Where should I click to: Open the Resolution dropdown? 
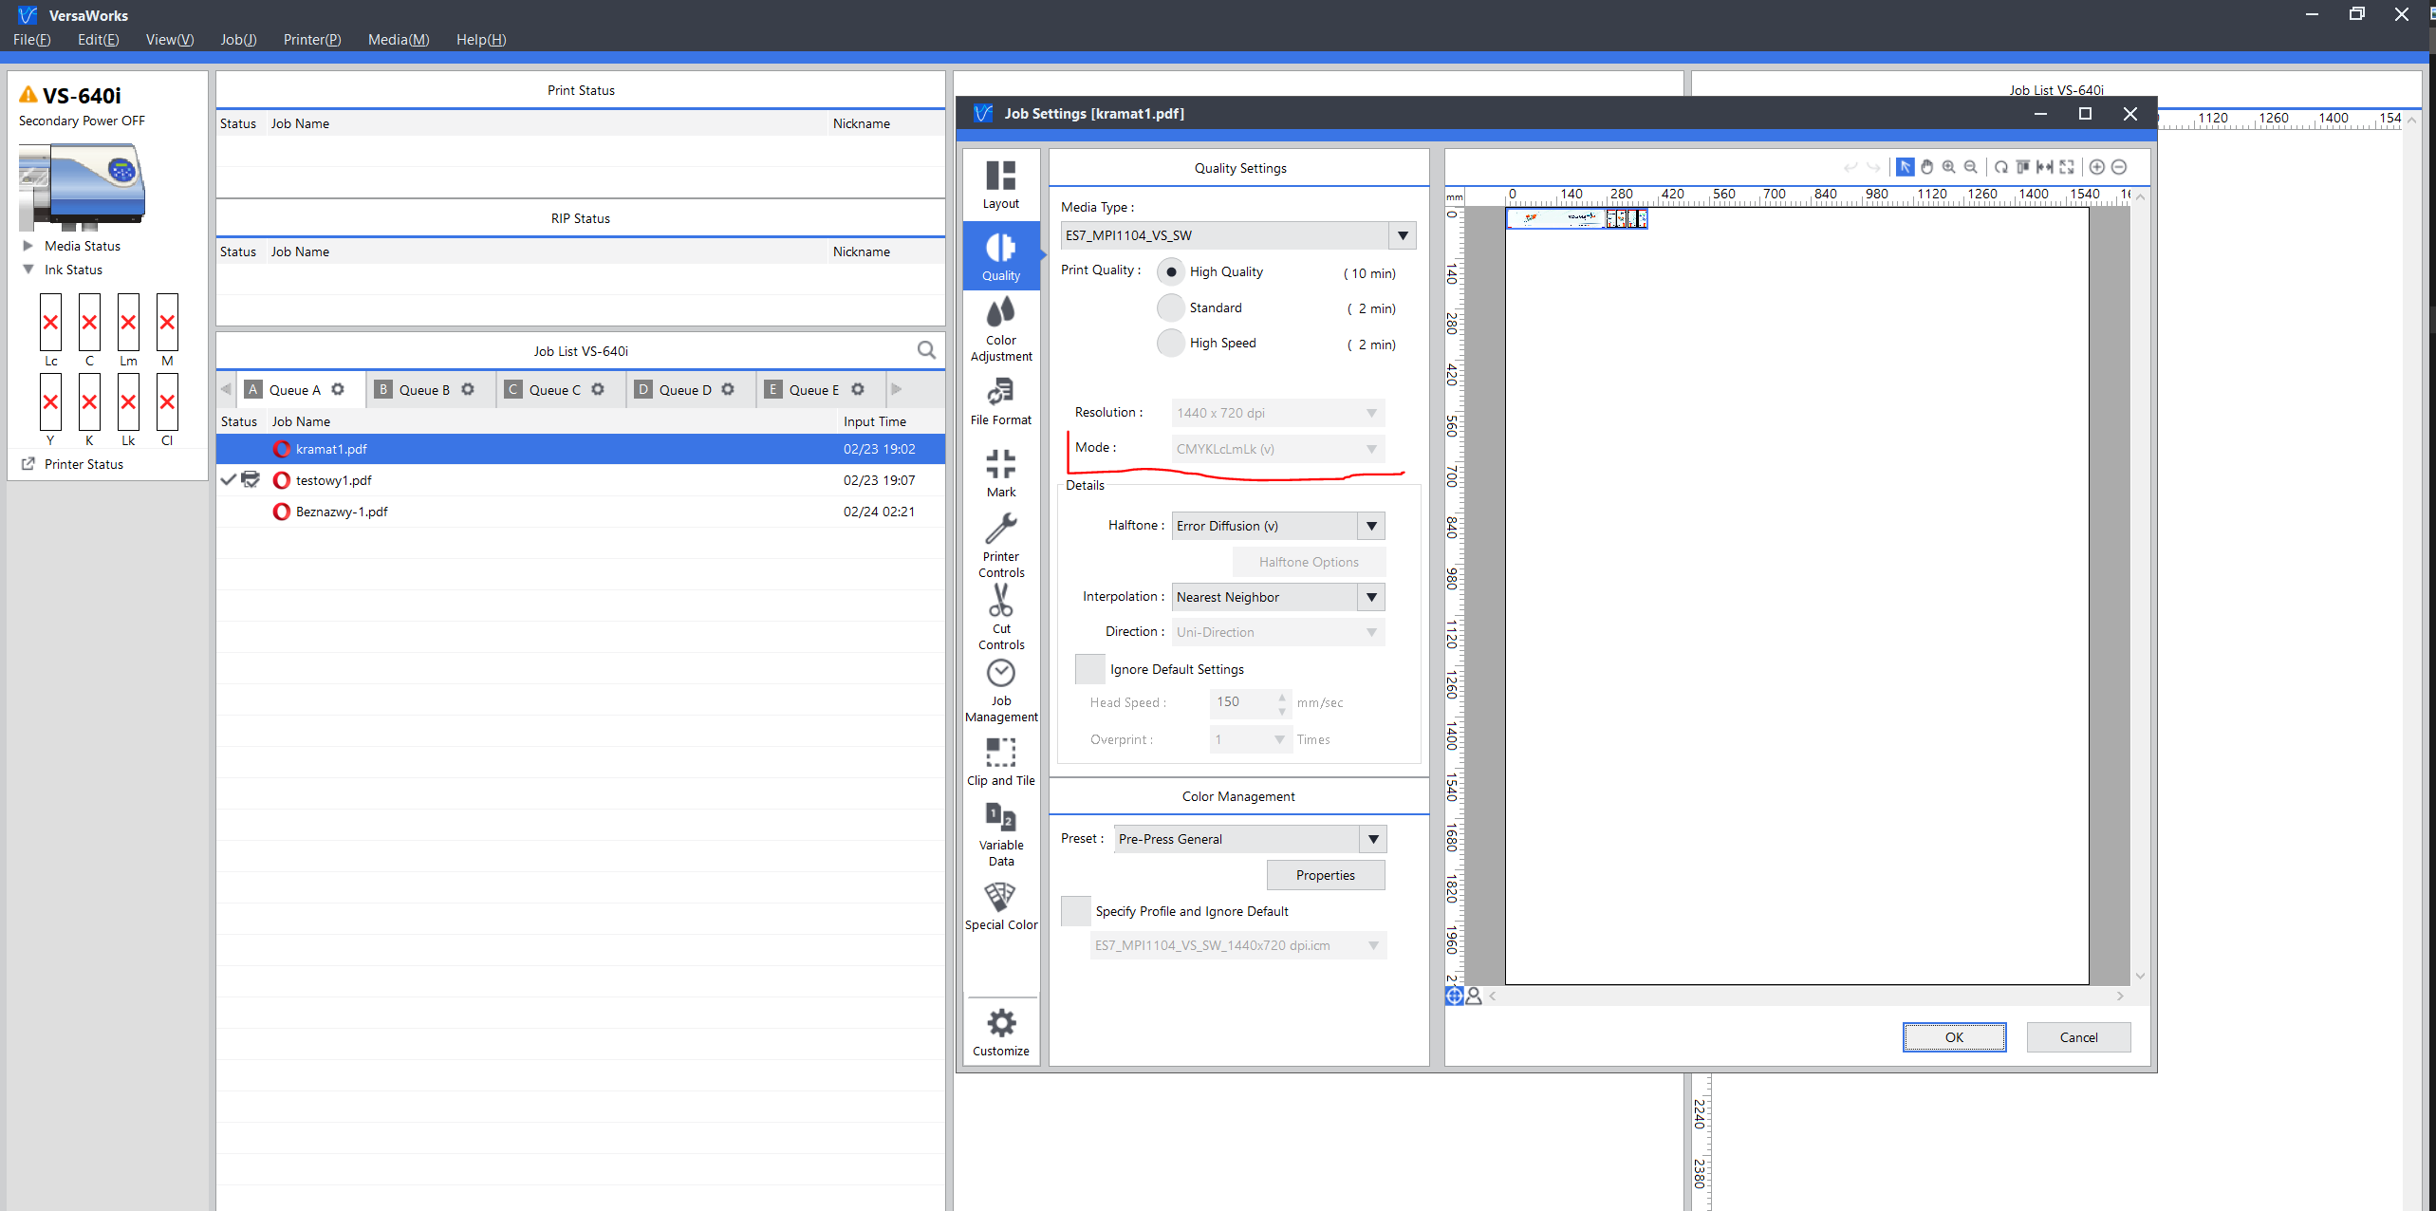[1277, 413]
